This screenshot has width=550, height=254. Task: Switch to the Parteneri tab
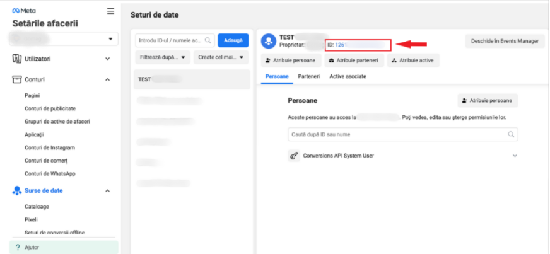pos(309,76)
